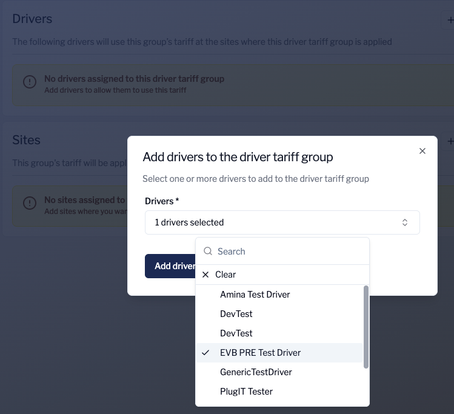Viewport: 454px width, 414px height.
Task: Click the search magnifier icon
Action: point(208,252)
